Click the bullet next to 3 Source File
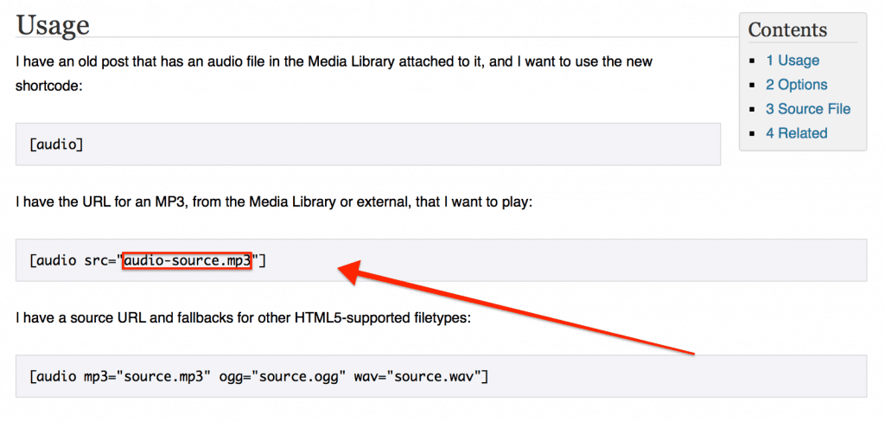 pyautogui.click(x=752, y=109)
